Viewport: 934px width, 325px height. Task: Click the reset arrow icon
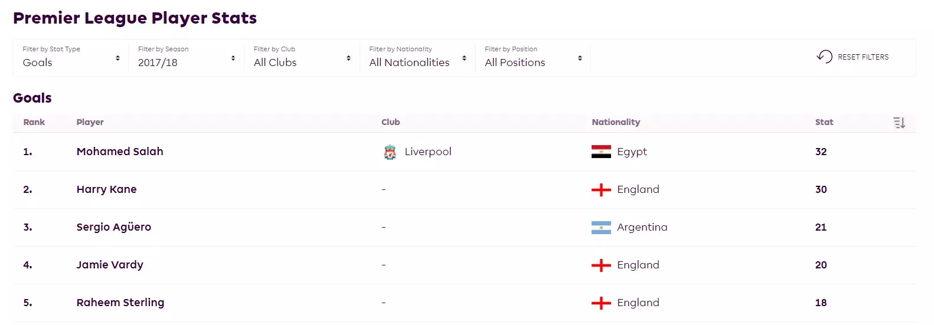point(824,57)
